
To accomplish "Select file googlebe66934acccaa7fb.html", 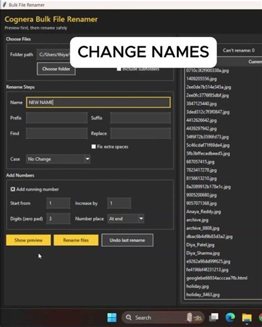I will pos(217,278).
